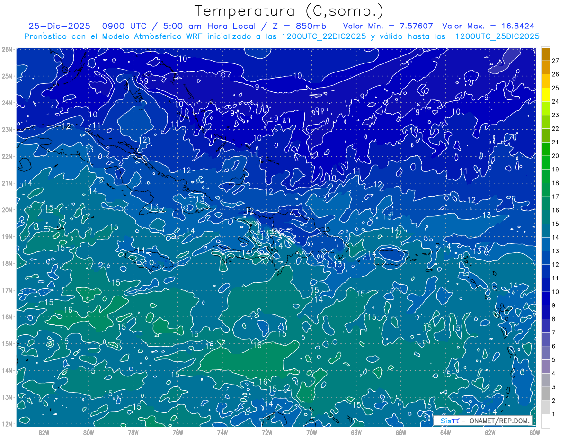Viewport: 568px width, 439px height.
Task: Click the colorbar label '24'
Action: (555, 101)
